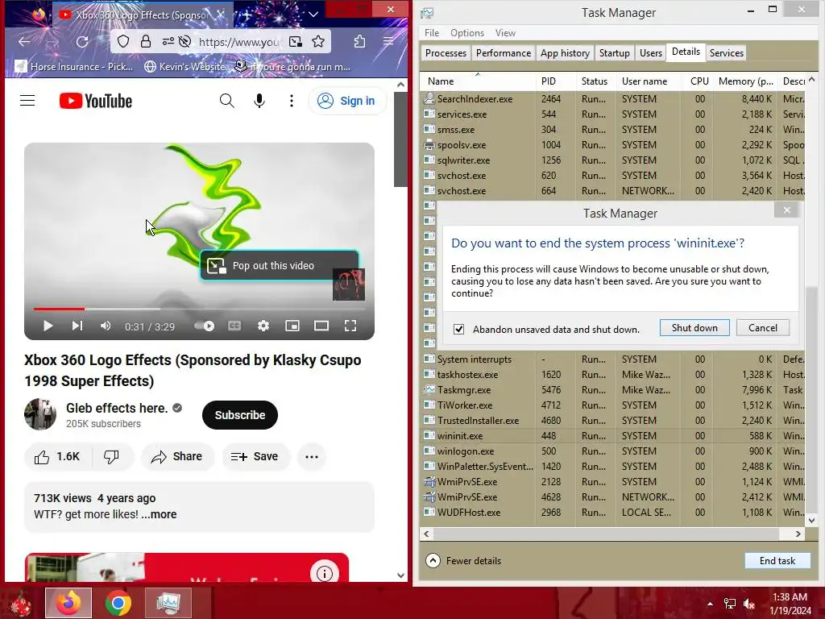Open the taskbar volume speaker icon
This screenshot has height=619, width=825.
pos(749,604)
